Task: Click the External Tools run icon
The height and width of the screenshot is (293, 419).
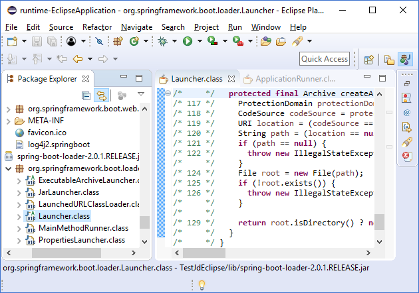Action: point(238,41)
